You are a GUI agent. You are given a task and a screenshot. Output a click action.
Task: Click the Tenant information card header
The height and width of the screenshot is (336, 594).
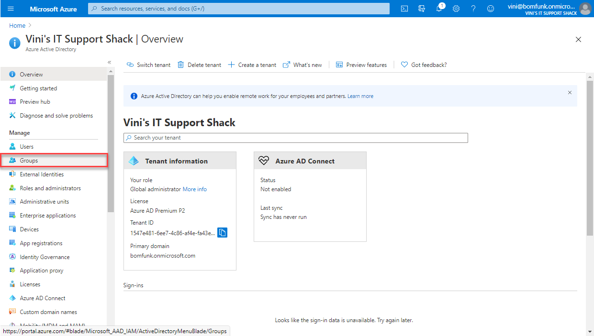(180, 161)
